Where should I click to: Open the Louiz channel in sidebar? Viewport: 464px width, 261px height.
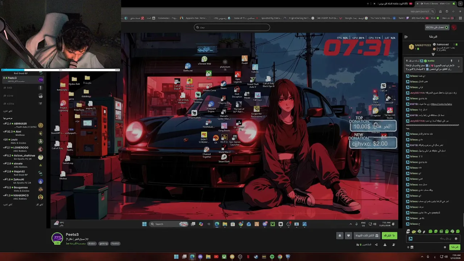pyautogui.click(x=23, y=141)
